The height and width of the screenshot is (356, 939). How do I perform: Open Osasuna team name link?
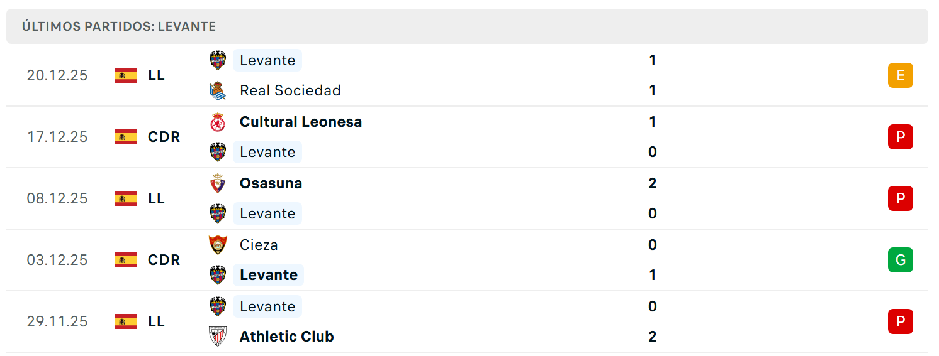click(271, 183)
